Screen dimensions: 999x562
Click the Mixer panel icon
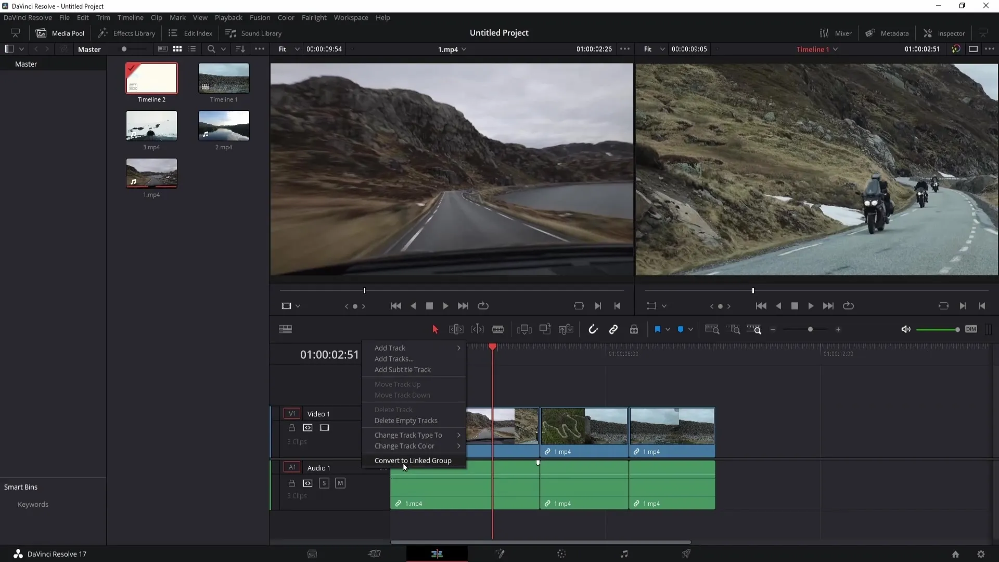pos(824,33)
